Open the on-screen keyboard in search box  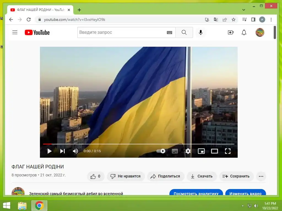coord(169,32)
